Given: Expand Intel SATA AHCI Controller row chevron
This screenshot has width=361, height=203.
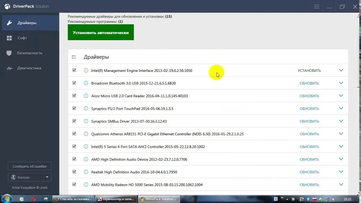Looking at the screenshot, I should coord(341,146).
